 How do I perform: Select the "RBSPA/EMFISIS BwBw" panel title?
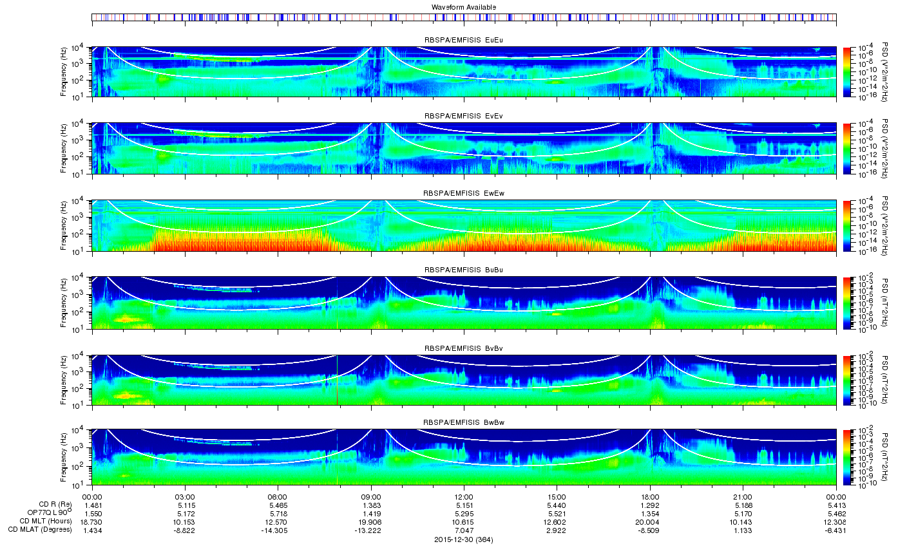[x=464, y=422]
